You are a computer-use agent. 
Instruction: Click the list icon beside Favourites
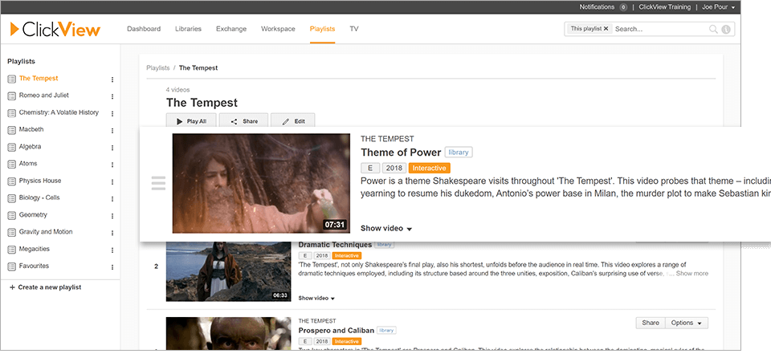coord(12,266)
